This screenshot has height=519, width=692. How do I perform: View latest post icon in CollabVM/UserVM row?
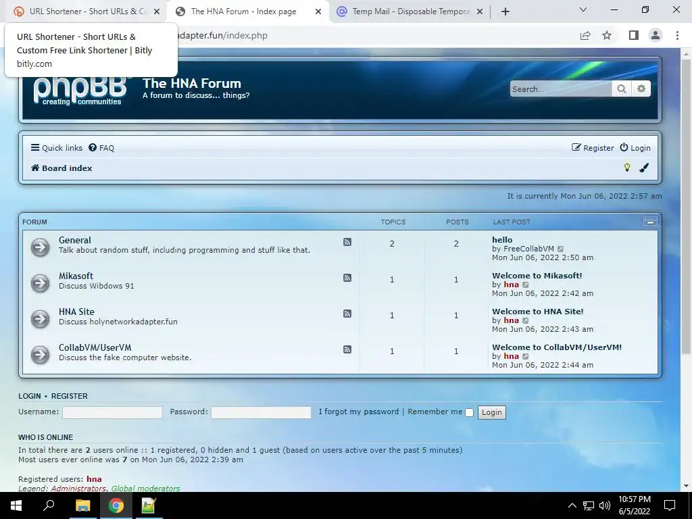526,356
